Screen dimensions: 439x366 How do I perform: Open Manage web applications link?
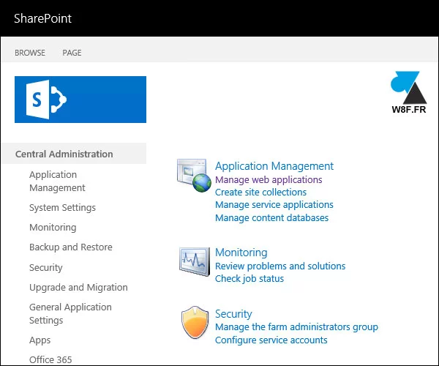click(x=269, y=179)
